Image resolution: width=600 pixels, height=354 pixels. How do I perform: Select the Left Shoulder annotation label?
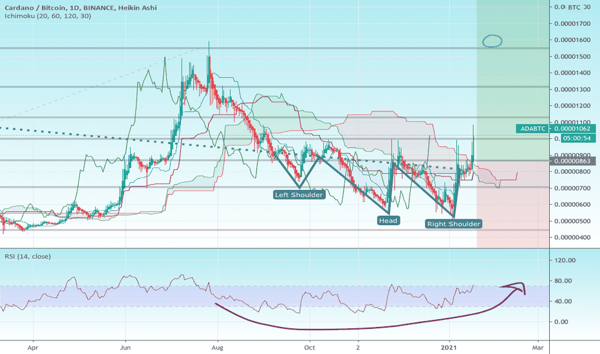point(299,195)
